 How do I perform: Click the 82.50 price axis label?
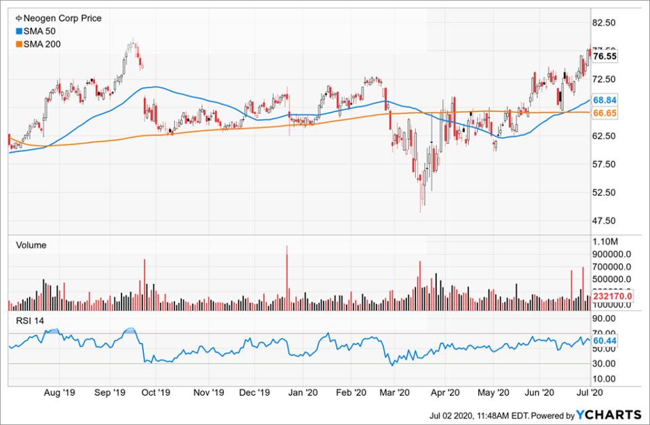604,22
